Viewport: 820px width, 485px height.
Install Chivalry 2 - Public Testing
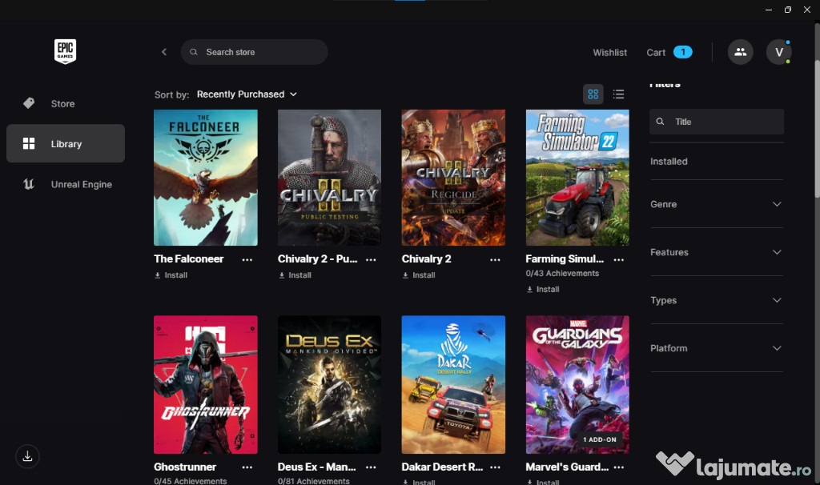click(x=295, y=275)
